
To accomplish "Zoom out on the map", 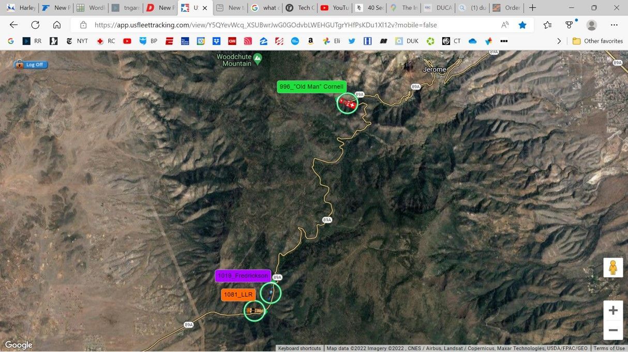I will 613,330.
